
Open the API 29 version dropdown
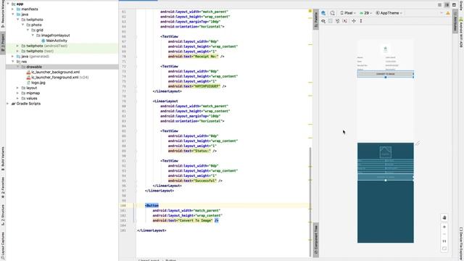pyautogui.click(x=365, y=13)
